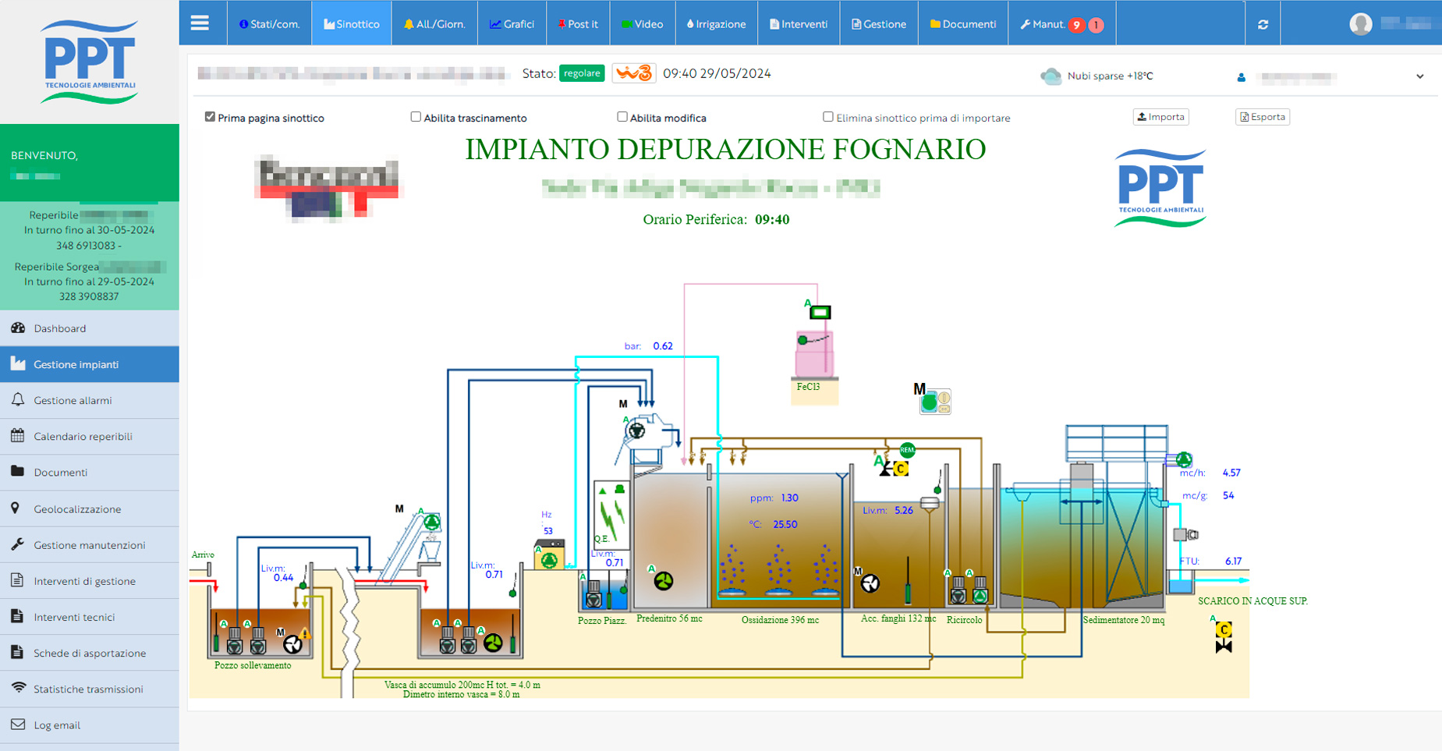Open Gestione allarmi in sidebar
This screenshot has height=751, width=1442.
click(90, 400)
